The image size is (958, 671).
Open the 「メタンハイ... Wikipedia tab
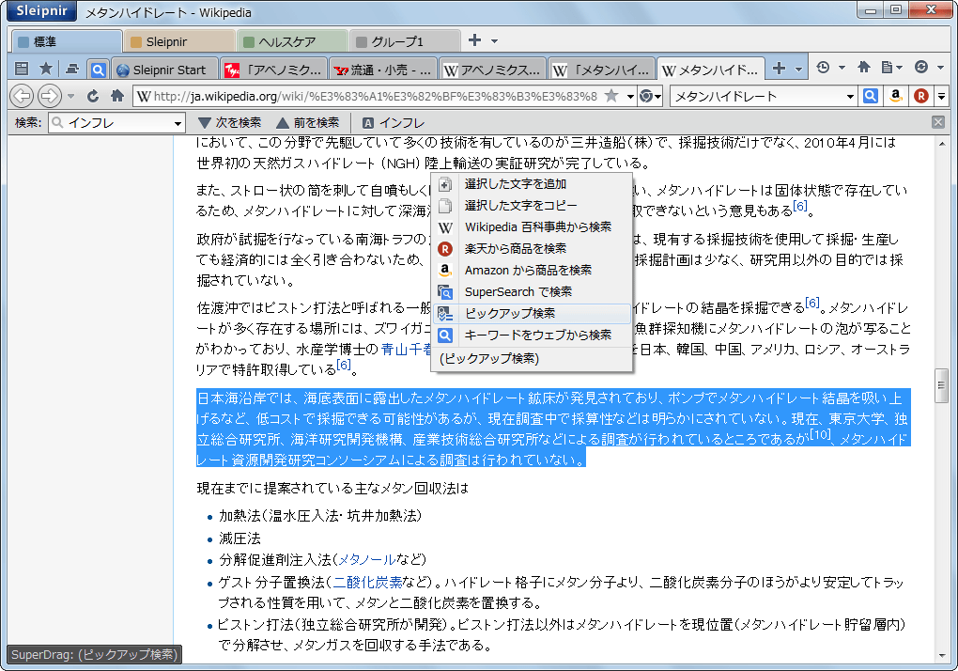tap(602, 70)
